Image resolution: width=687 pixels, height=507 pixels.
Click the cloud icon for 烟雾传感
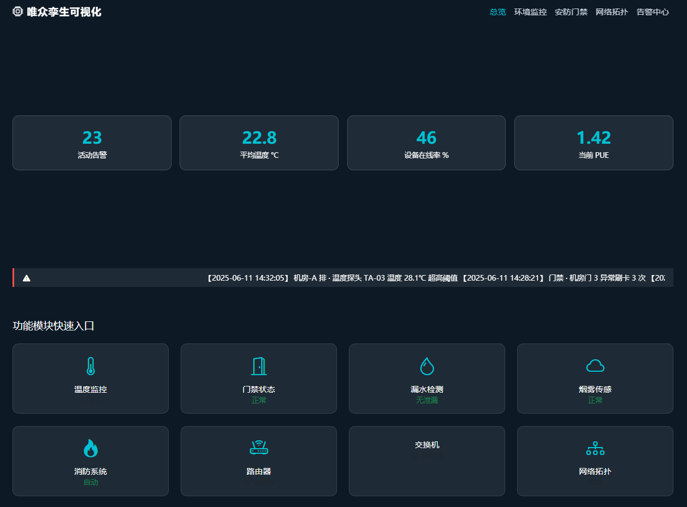(595, 366)
